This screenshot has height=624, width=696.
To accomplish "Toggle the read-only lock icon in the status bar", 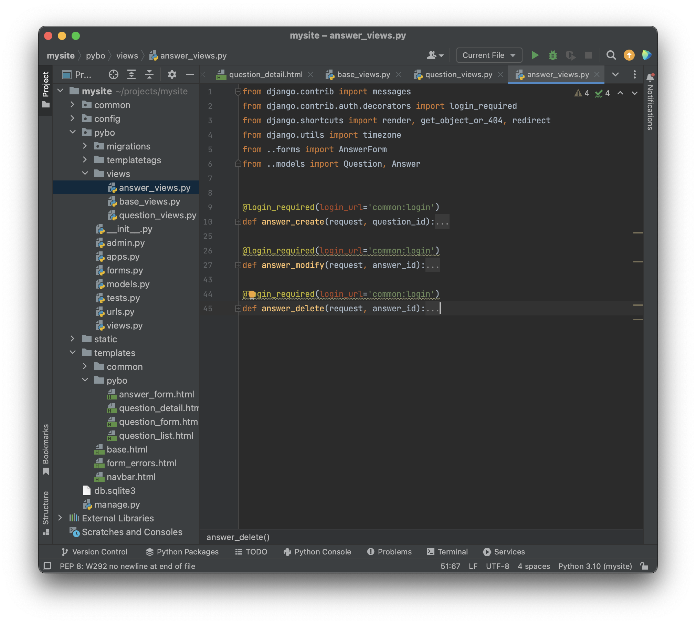I will point(644,566).
